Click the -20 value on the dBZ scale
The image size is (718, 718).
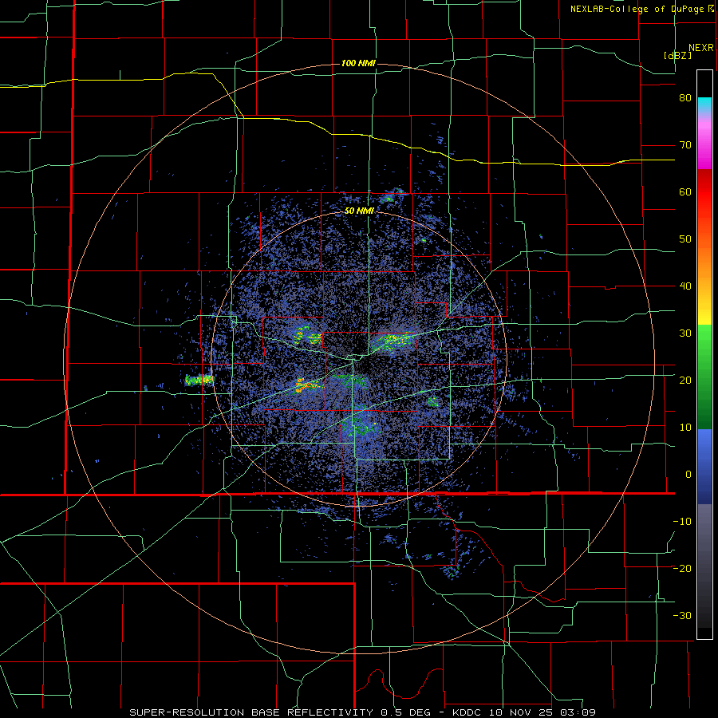click(682, 569)
